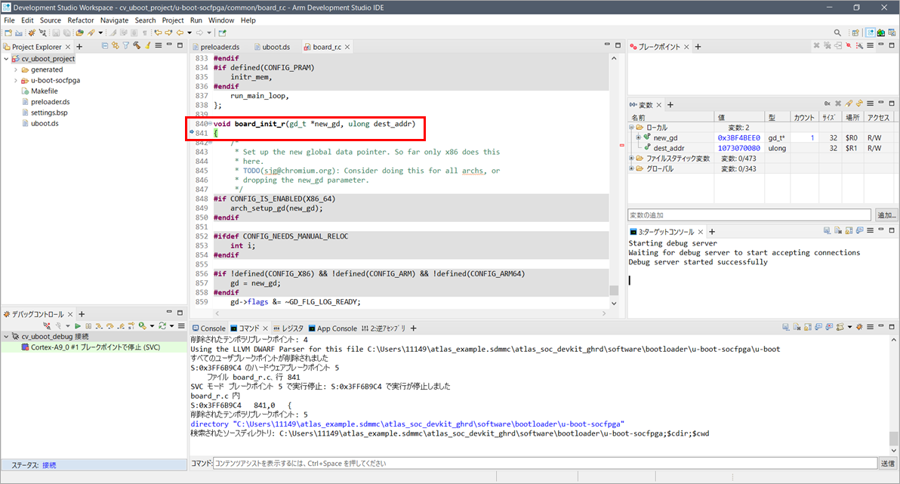
Task: Click the 送信 send button
Action: [887, 464]
